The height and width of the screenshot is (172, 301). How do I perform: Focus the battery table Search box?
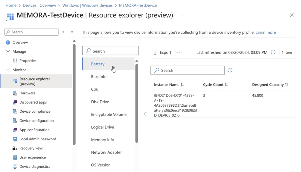[x=187, y=70]
